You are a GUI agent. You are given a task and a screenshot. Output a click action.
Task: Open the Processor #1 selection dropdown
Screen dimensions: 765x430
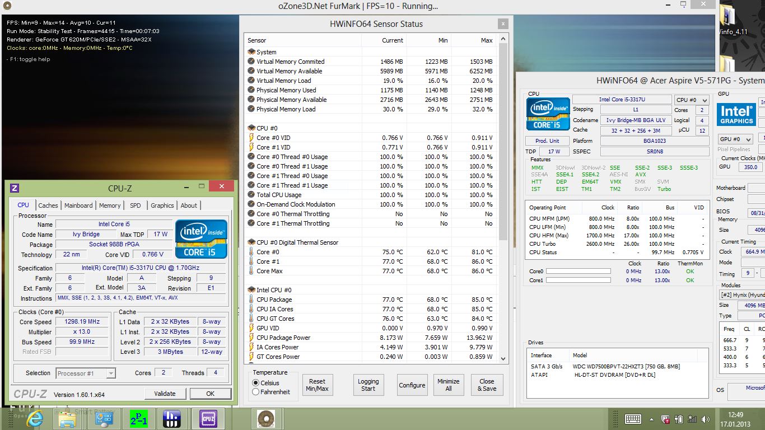click(86, 373)
